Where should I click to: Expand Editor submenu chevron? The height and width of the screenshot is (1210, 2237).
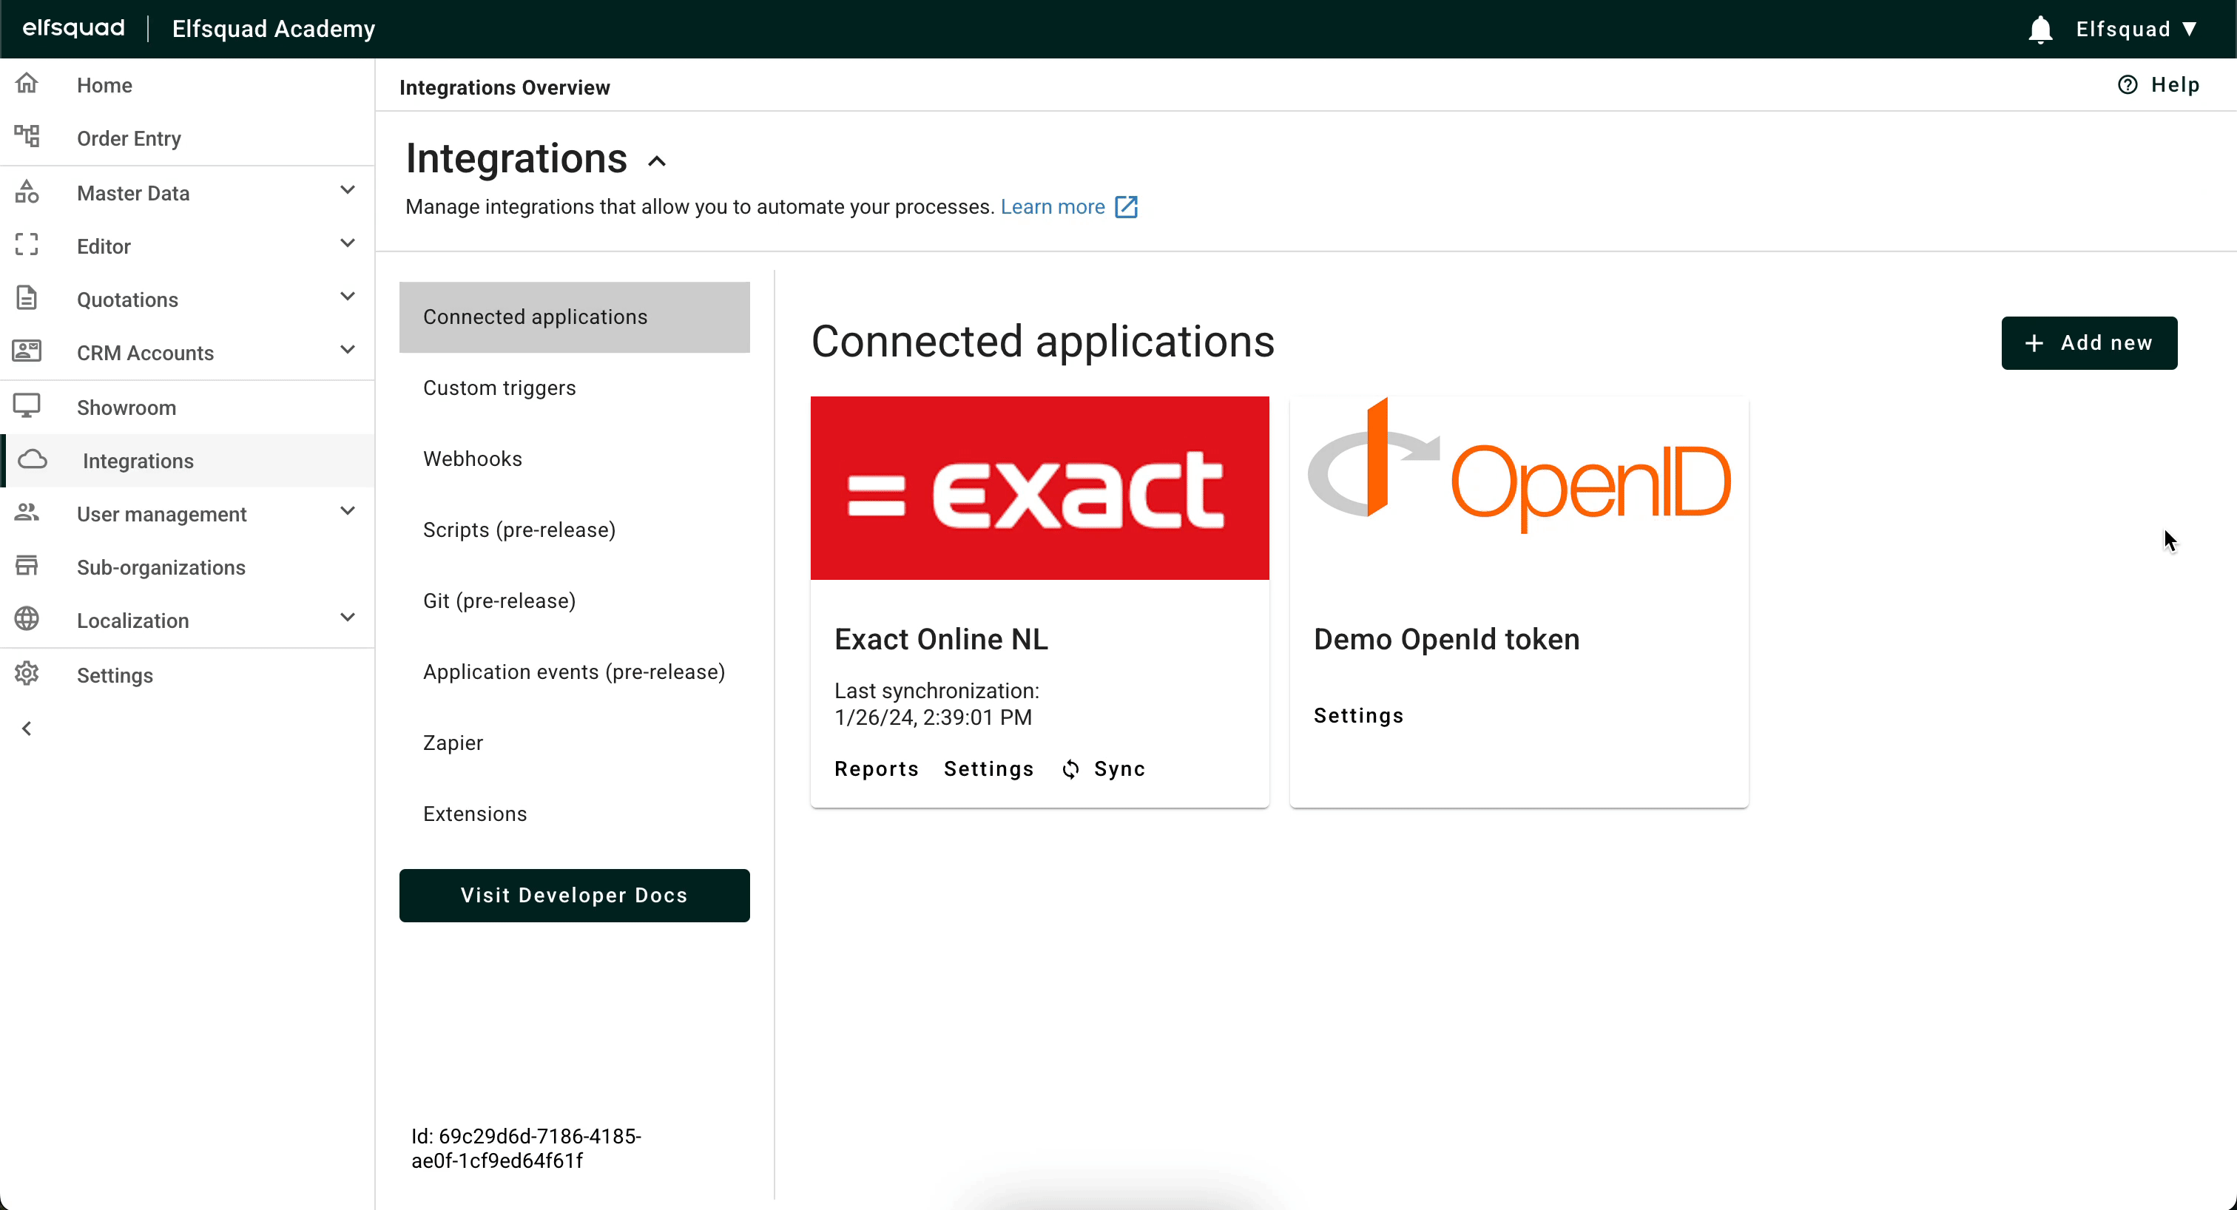pos(348,243)
